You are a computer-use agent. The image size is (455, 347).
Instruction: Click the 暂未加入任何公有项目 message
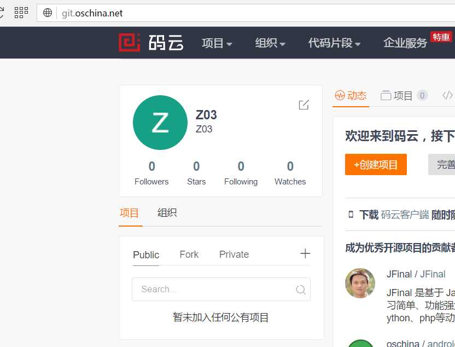pos(221,317)
